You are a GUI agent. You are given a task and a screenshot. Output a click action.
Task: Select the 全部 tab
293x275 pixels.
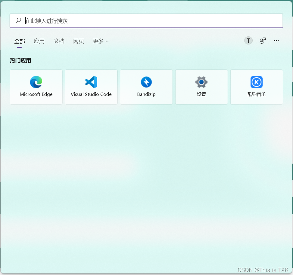pyautogui.click(x=20, y=41)
